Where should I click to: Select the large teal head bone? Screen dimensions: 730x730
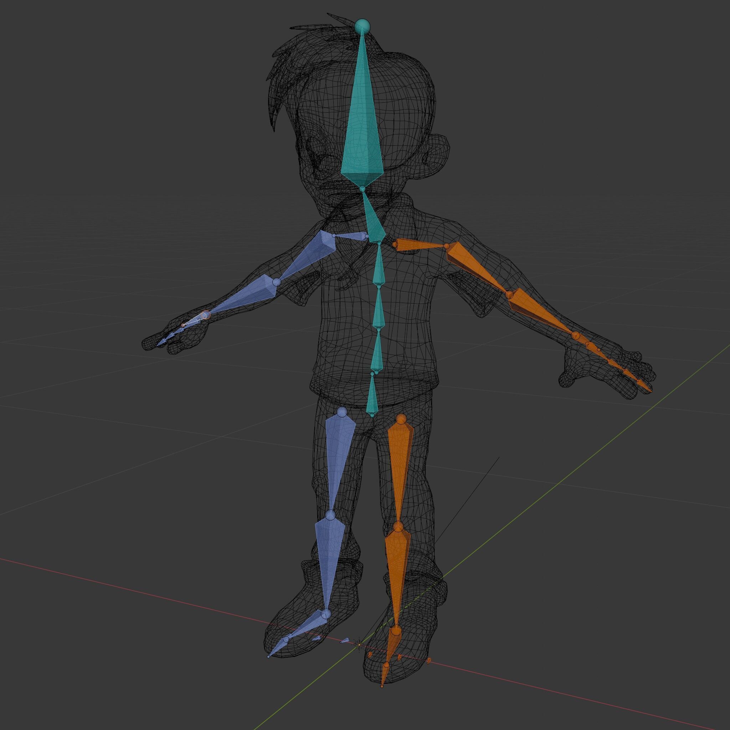(x=362, y=125)
